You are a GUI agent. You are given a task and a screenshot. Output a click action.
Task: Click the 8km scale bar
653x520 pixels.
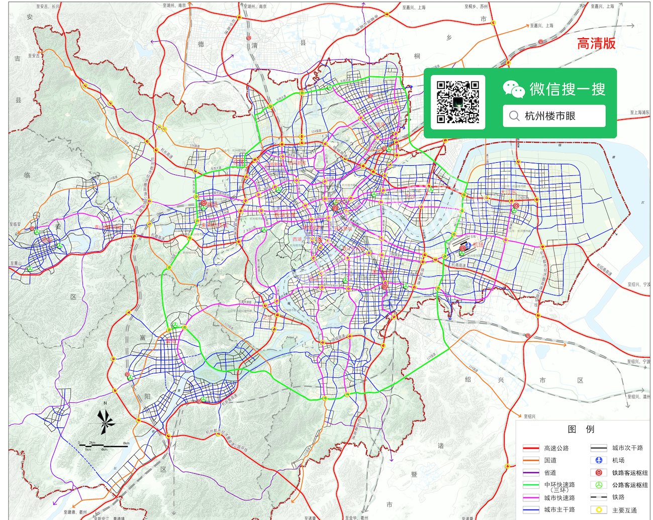click(104, 446)
